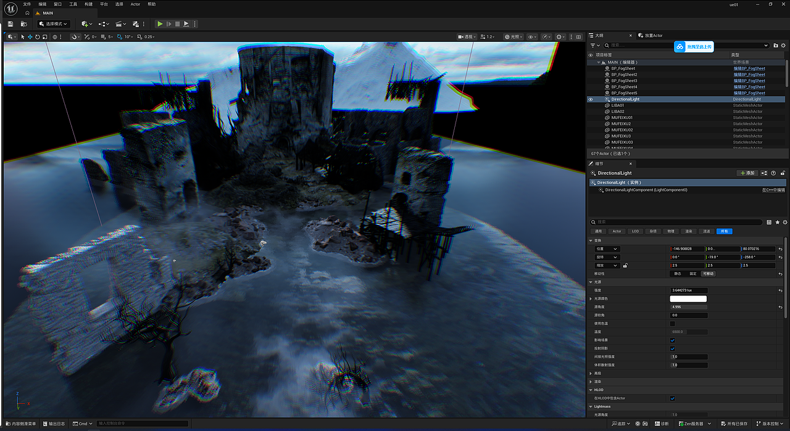Click the 强度 3.644273 lux field
790x431 pixels.
pos(689,290)
